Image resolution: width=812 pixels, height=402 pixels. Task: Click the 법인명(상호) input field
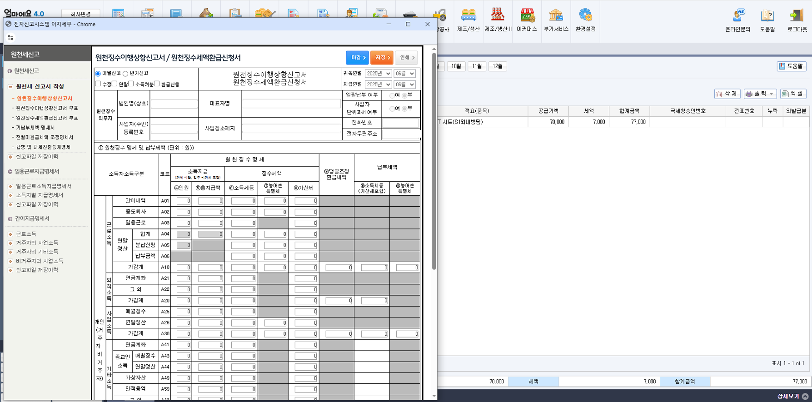coord(174,104)
